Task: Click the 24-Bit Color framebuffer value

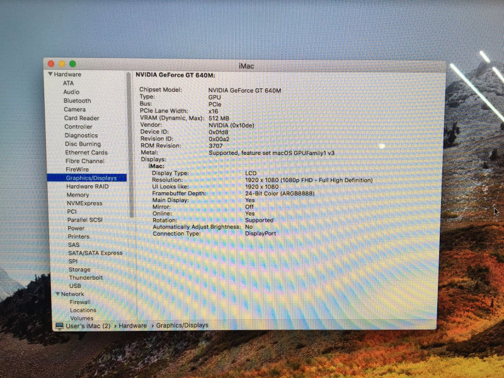Action: coord(280,193)
